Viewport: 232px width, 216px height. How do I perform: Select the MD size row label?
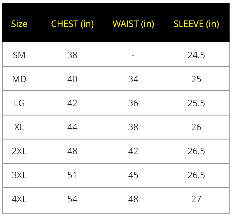tap(19, 79)
